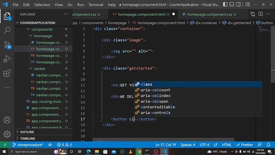Open the Explorer view in activity bar
Viewport: 275px width, 155px height.
[7, 16]
